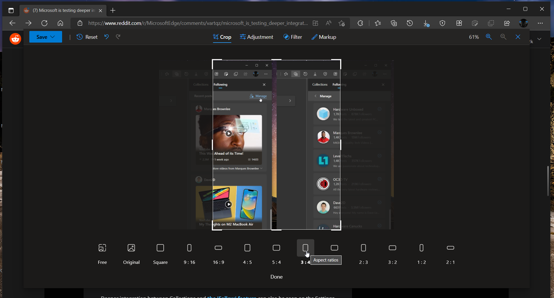
Task: Click the Done button
Action: [276, 277]
